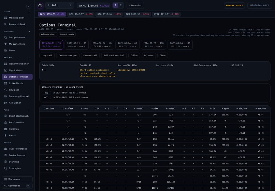Switch to layout 2 toggle
Image resolution: width=275 pixels, height=191 pixels.
click(121, 5)
